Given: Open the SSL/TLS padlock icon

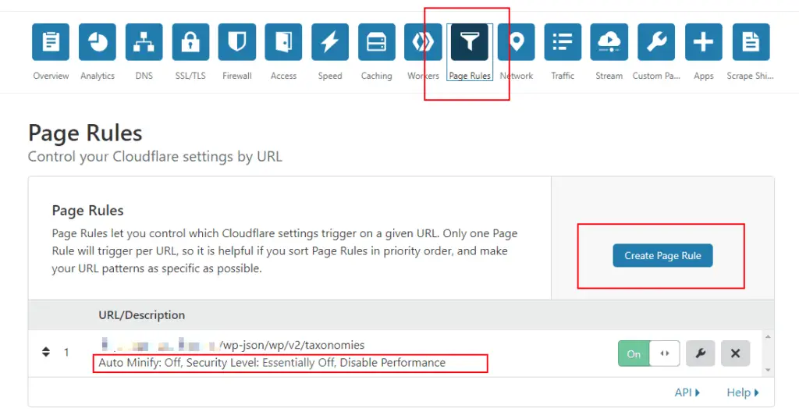Looking at the screenshot, I should (190, 42).
